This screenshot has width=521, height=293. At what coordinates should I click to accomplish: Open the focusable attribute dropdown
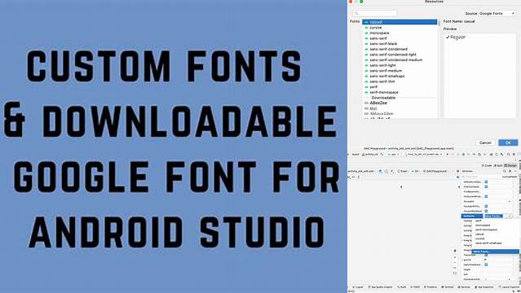[x=510, y=201]
